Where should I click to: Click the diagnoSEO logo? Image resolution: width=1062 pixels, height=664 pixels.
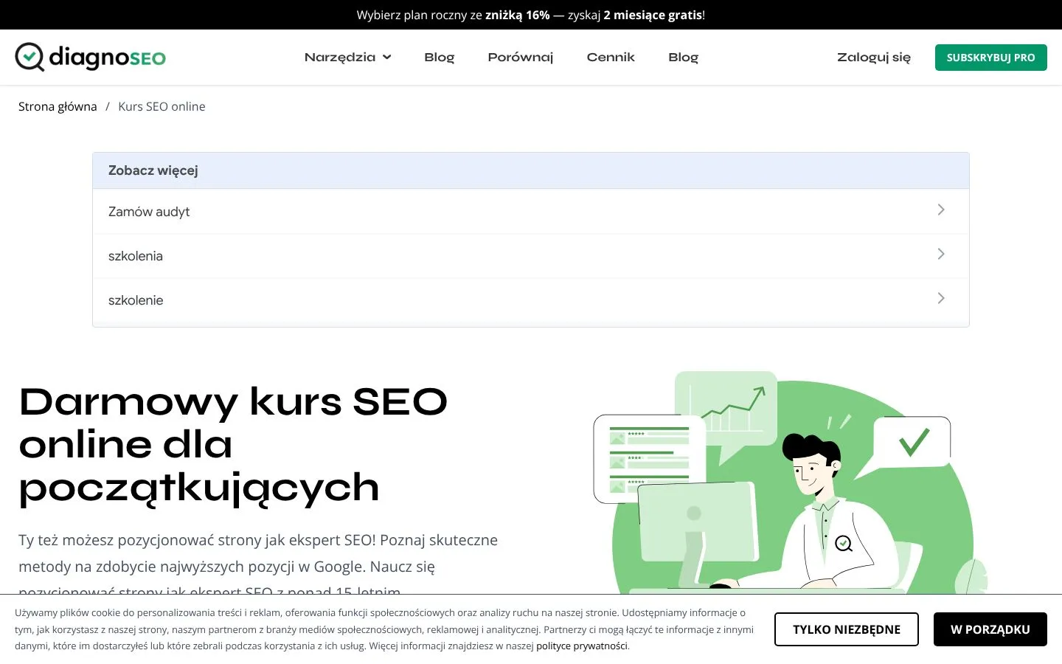[90, 57]
